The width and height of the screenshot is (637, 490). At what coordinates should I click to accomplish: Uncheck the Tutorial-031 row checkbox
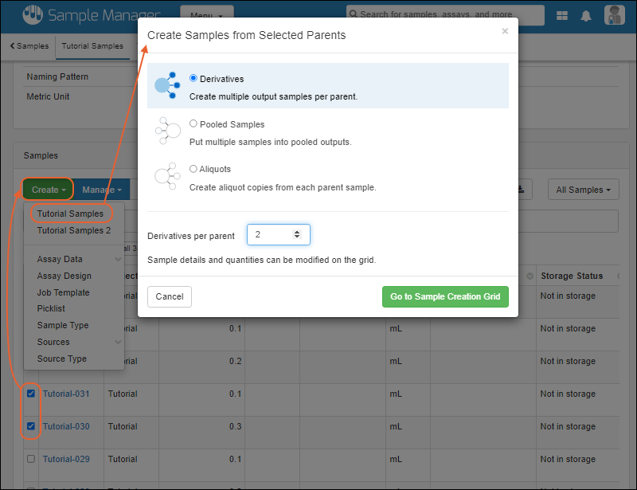pyautogui.click(x=31, y=394)
